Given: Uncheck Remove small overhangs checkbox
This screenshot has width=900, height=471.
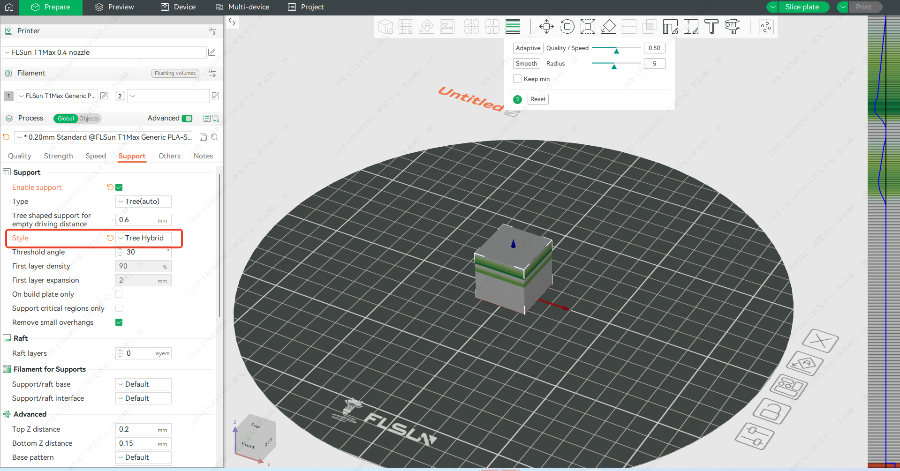Looking at the screenshot, I should 119,322.
